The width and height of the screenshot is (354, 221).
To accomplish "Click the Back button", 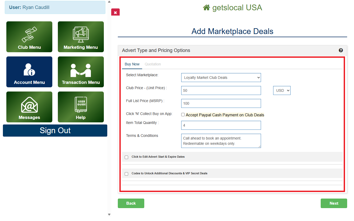I will click(131, 203).
